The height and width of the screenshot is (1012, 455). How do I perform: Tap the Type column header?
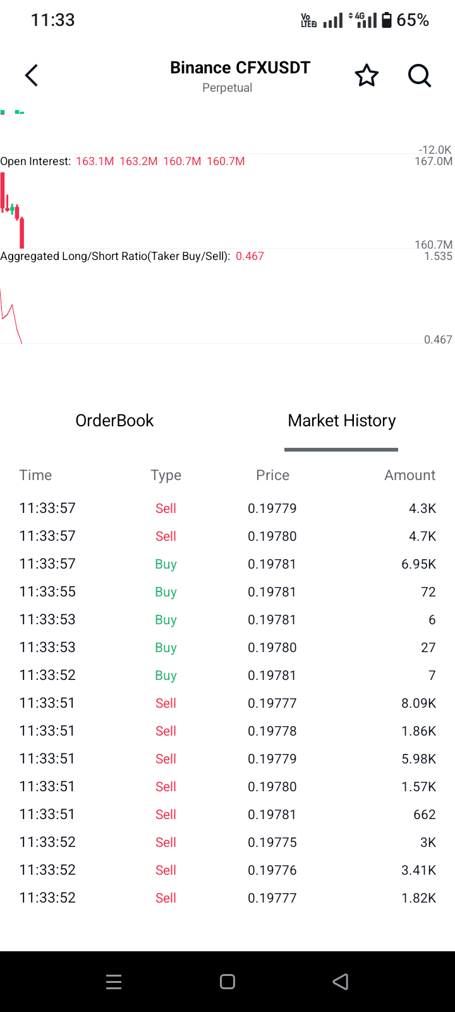[166, 475]
